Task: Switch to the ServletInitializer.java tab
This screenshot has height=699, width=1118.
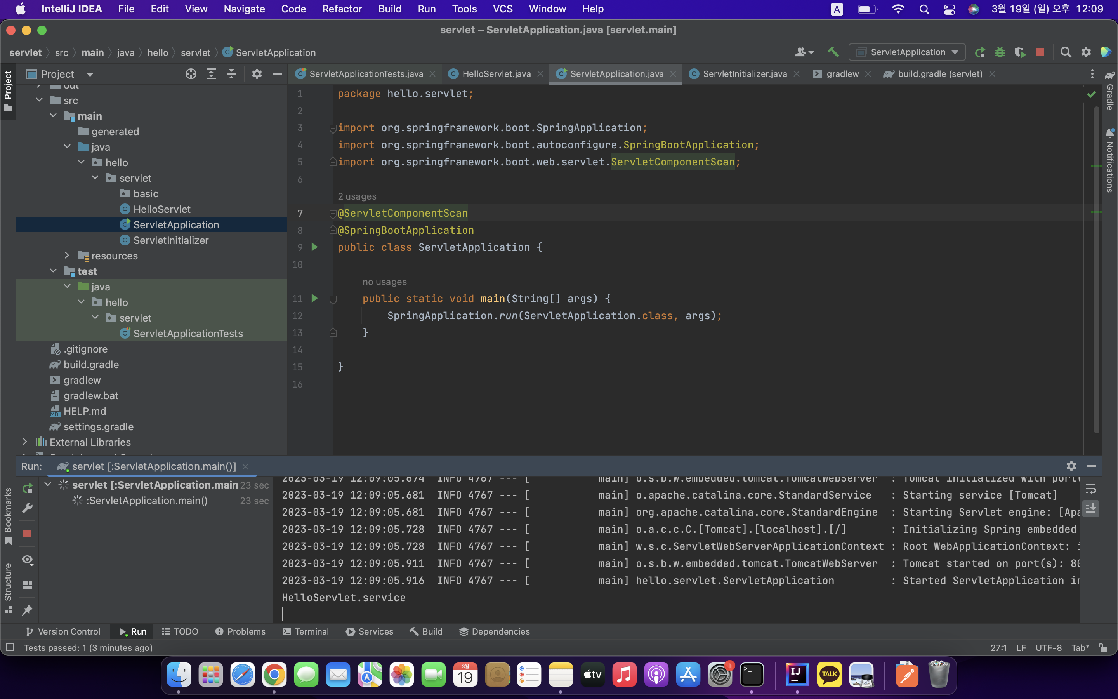Action: [x=744, y=74]
